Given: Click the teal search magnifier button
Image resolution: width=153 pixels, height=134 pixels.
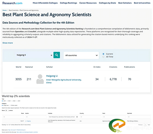Looking at the screenshot, I should click(x=57, y=55).
